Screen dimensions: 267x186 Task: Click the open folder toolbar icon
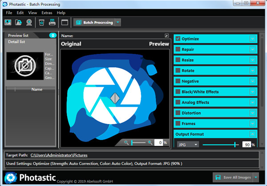pos(18,22)
